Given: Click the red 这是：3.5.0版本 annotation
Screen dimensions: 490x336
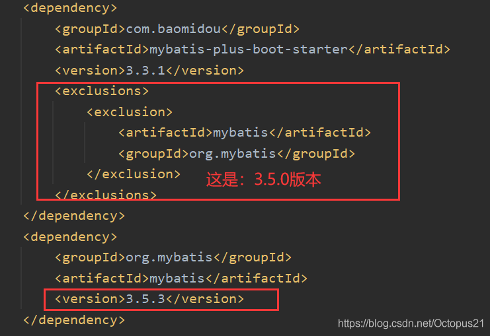Looking at the screenshot, I should point(264,179).
